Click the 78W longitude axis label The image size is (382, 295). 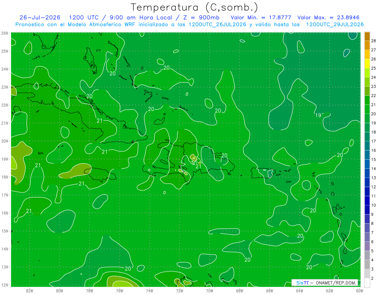pyautogui.click(x=89, y=291)
